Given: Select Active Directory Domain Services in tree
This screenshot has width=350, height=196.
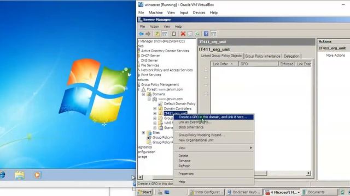Looking at the screenshot, I should [165, 51].
